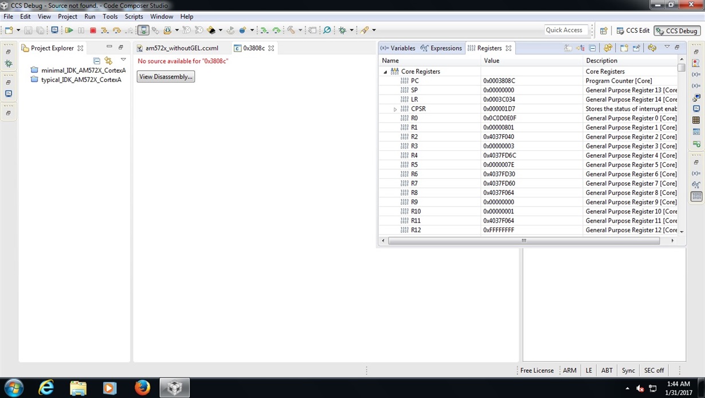Click the New Registers View icon
The height and width of the screenshot is (398, 705).
pos(624,48)
